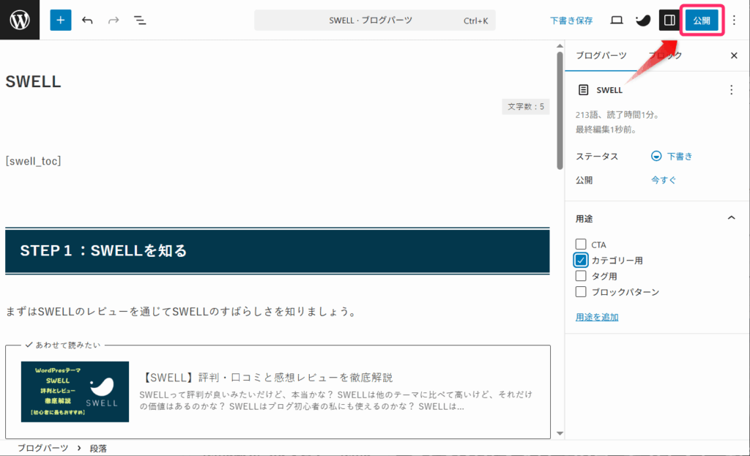Screen dimensions: 750x456
Task: Open the editor options three-dot menu
Action: (x=734, y=20)
